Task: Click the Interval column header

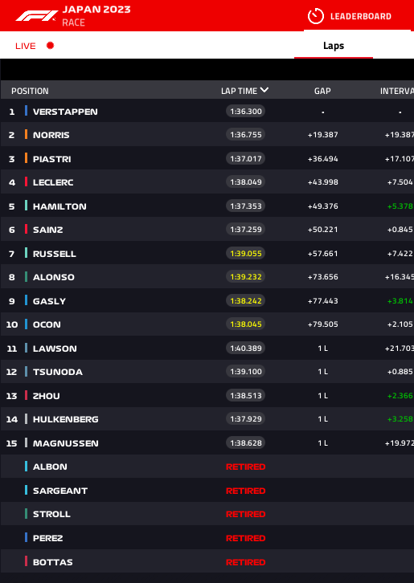Action: pos(397,91)
